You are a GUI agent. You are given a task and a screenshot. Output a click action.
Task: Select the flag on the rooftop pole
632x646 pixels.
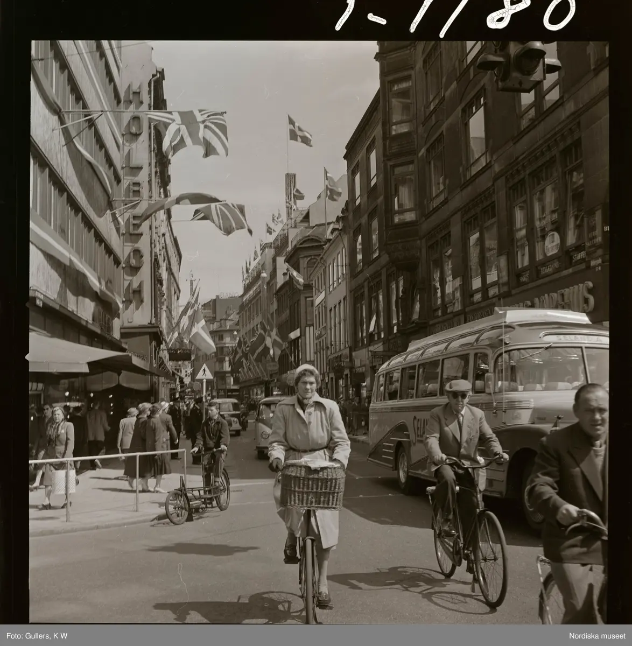299,130
